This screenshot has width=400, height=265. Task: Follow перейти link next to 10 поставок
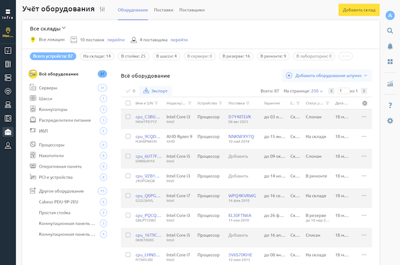[116, 39]
